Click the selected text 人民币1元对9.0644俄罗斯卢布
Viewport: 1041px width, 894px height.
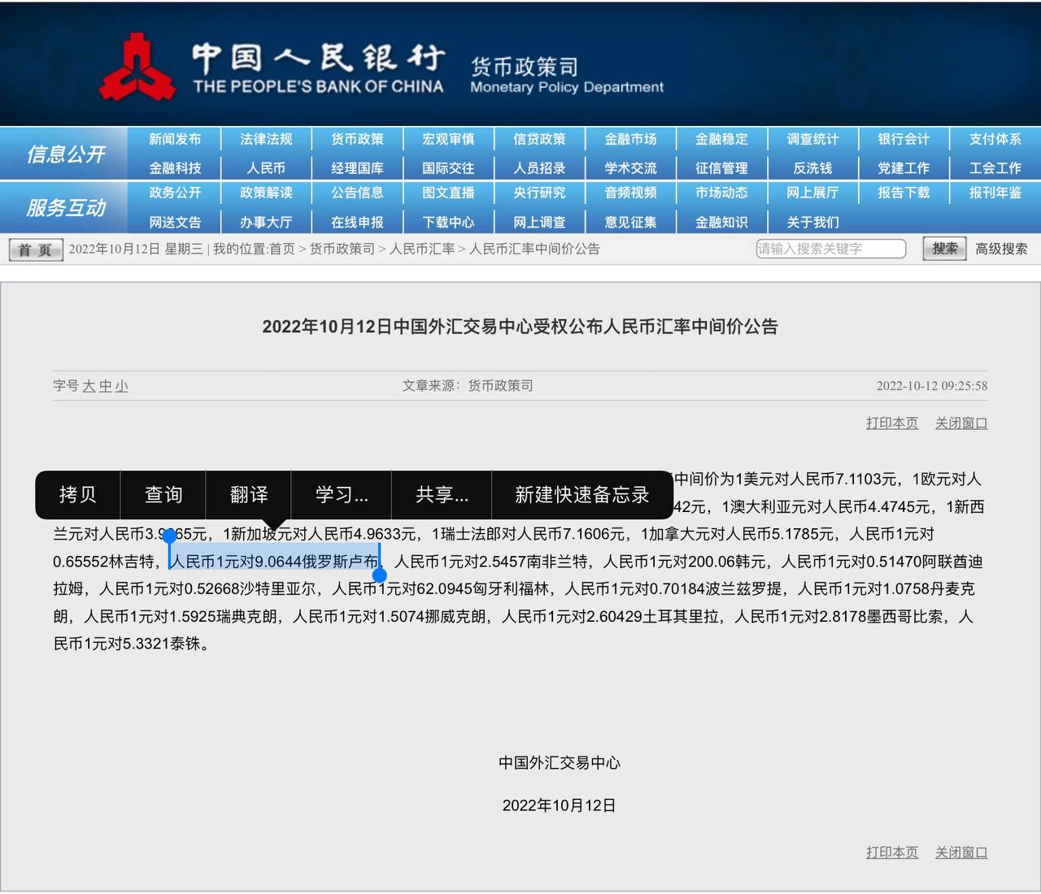click(275, 561)
